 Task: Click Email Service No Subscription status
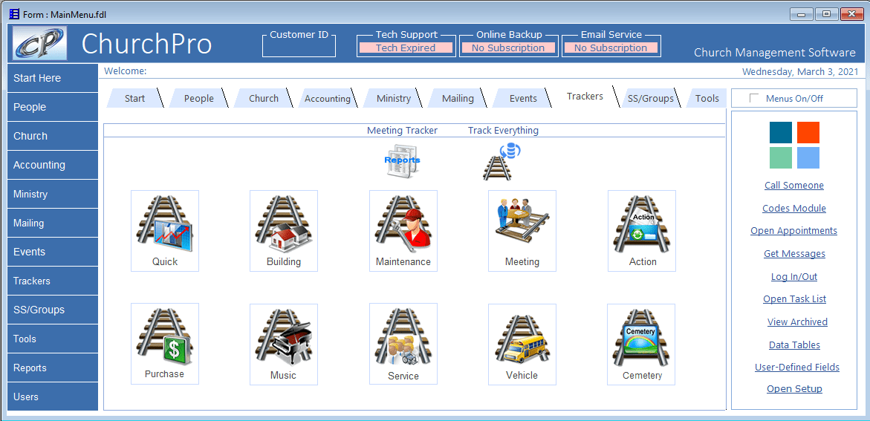coord(610,48)
